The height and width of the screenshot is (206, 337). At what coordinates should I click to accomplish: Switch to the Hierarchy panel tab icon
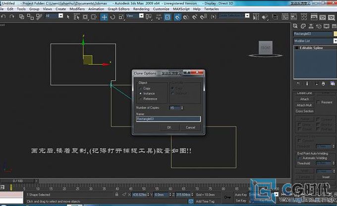311,26
